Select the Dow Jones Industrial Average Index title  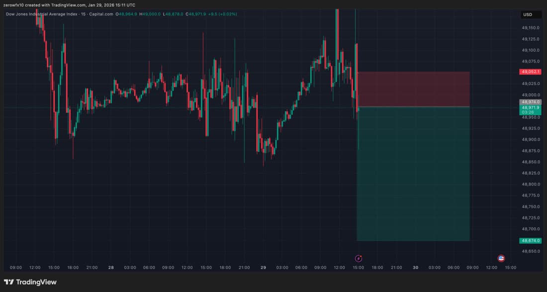coord(41,14)
